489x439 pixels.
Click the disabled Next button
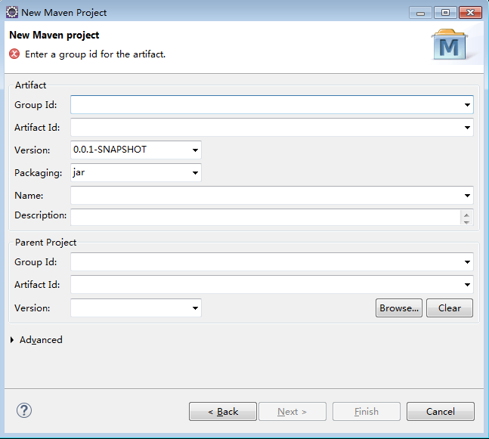(x=292, y=412)
